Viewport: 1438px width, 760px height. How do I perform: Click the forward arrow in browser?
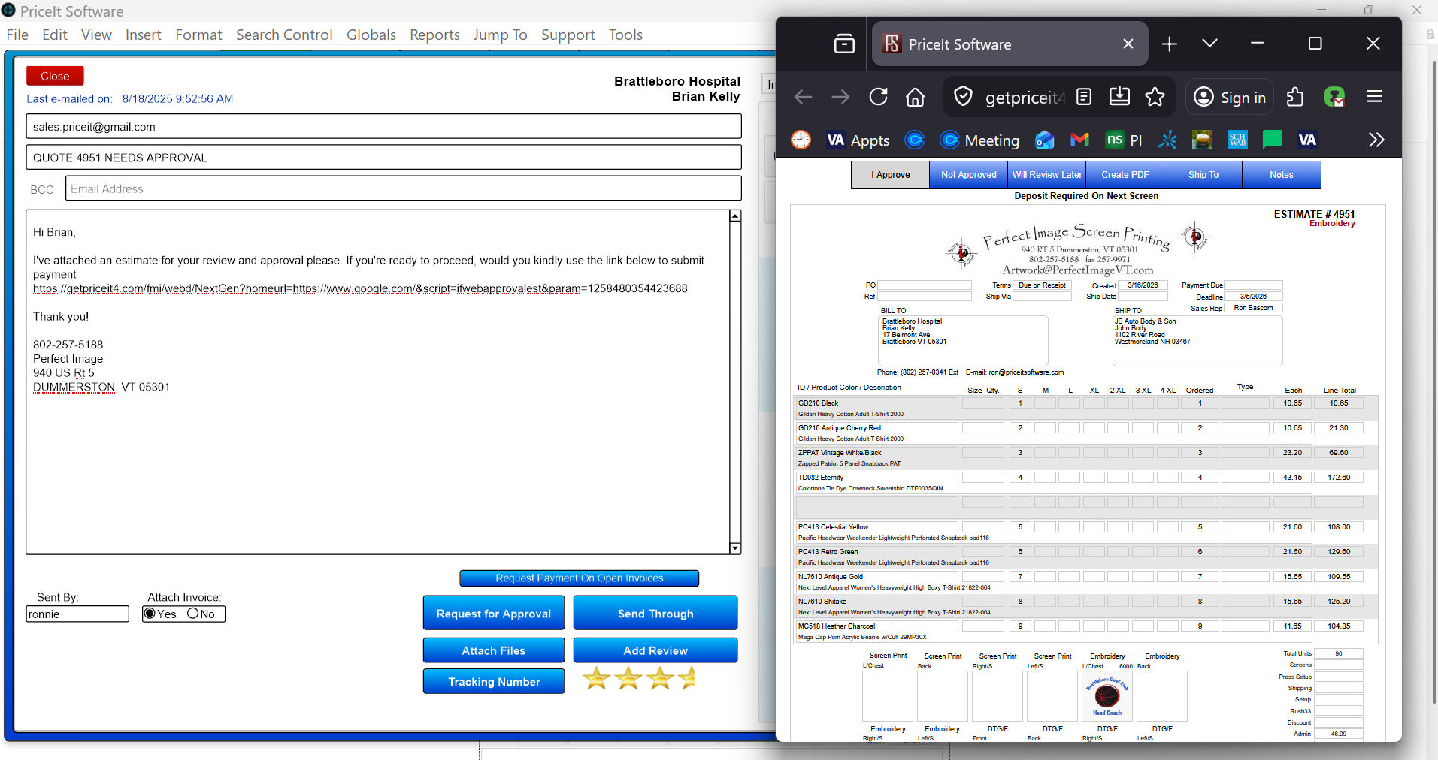click(x=840, y=97)
